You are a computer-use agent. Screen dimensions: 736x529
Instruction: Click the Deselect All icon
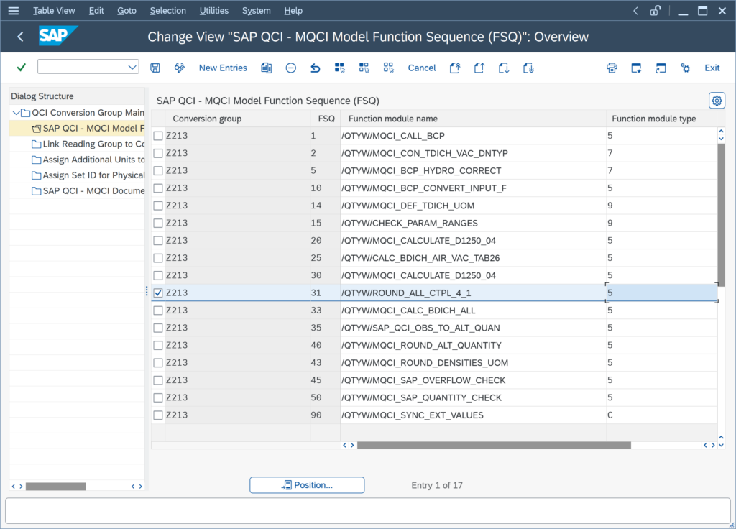pos(389,68)
